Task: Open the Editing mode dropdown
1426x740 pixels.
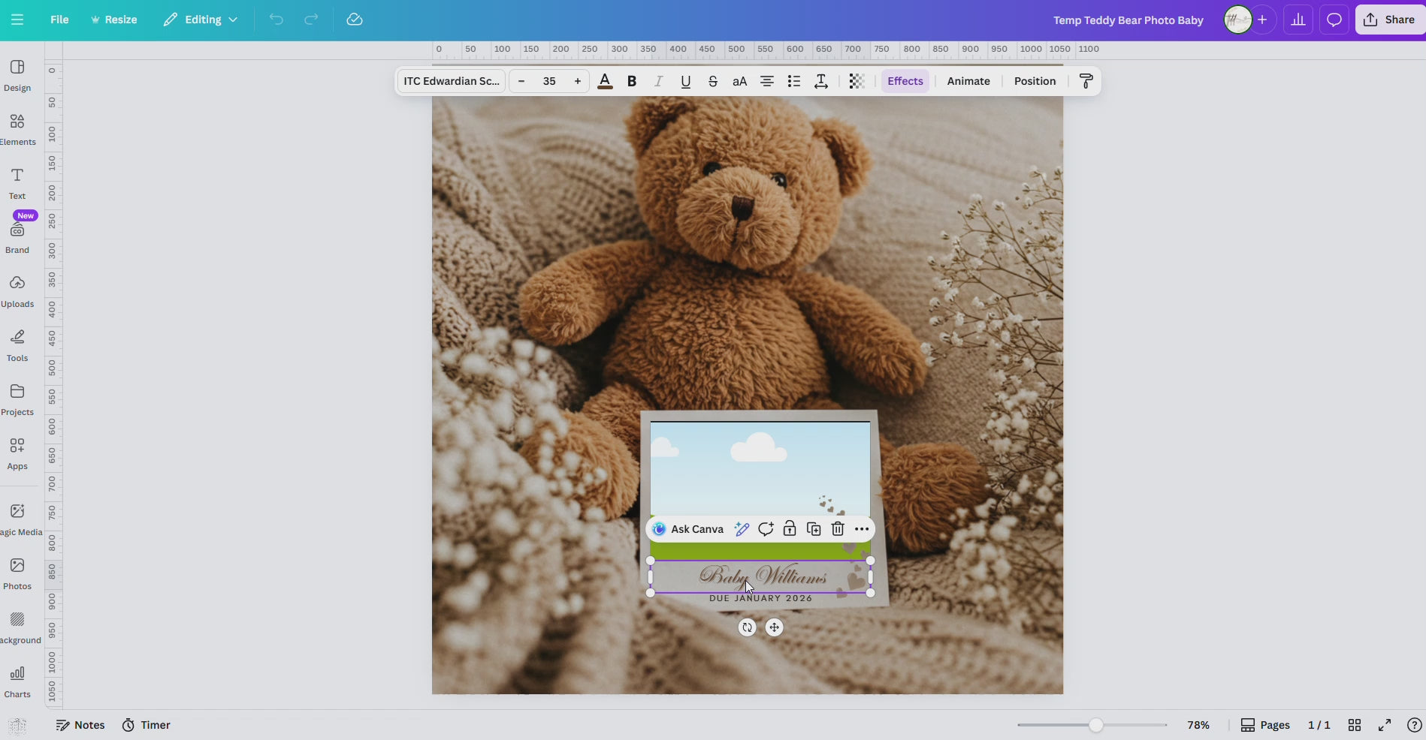Action: point(199,20)
